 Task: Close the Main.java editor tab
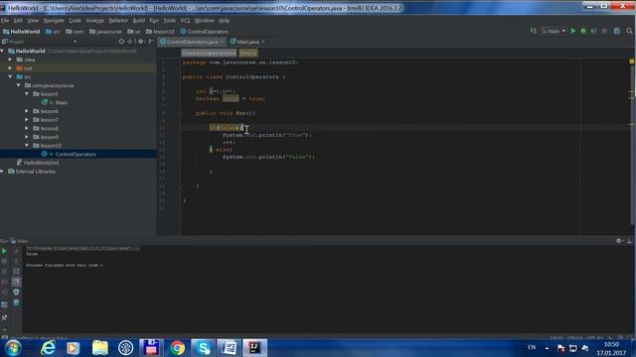click(263, 42)
